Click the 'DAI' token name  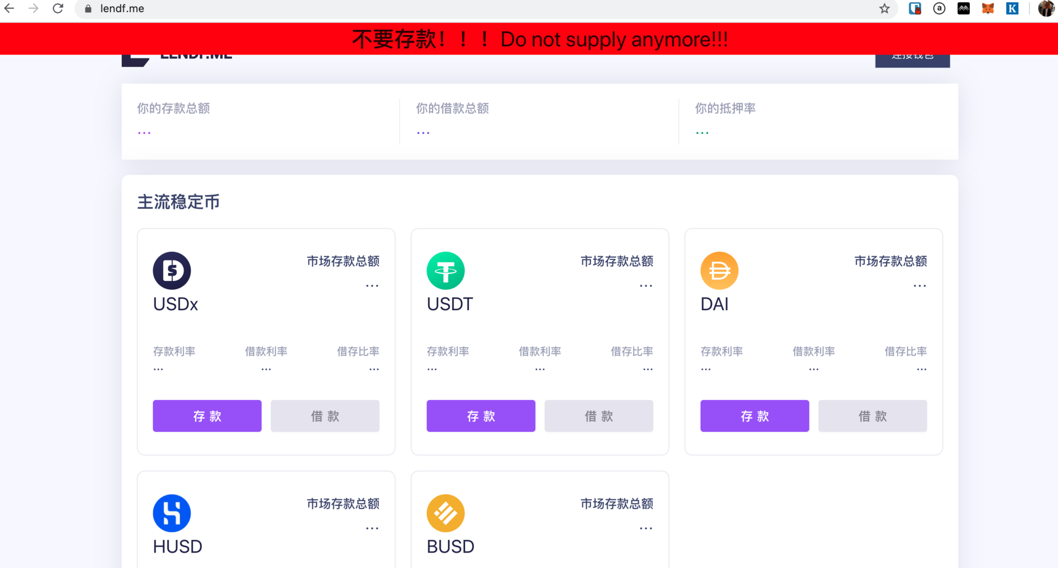pyautogui.click(x=715, y=304)
